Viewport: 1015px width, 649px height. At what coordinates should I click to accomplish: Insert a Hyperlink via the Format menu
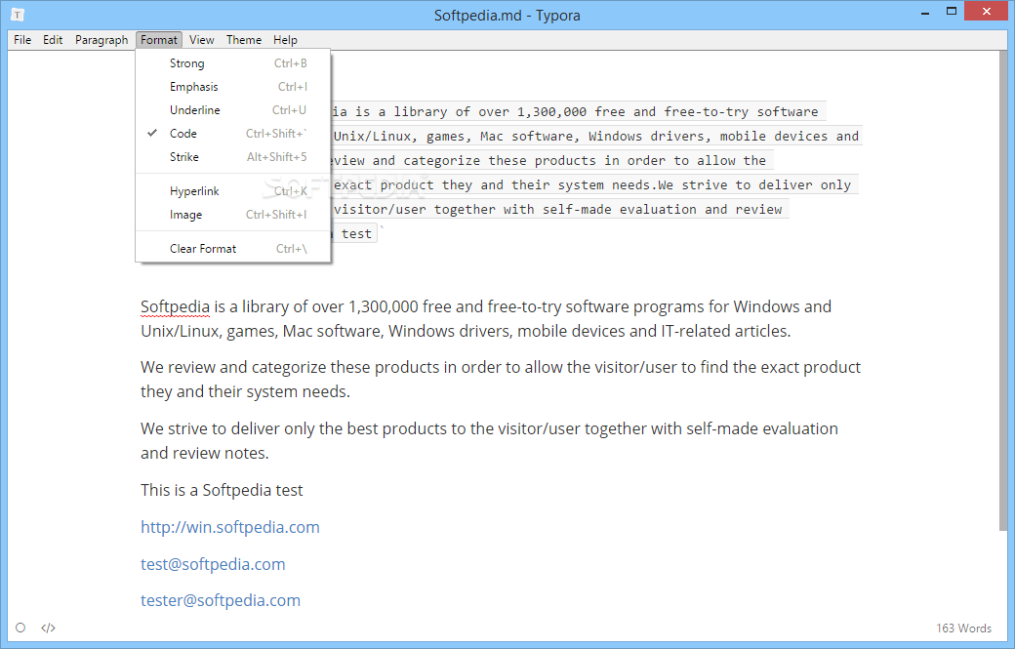pyautogui.click(x=233, y=191)
